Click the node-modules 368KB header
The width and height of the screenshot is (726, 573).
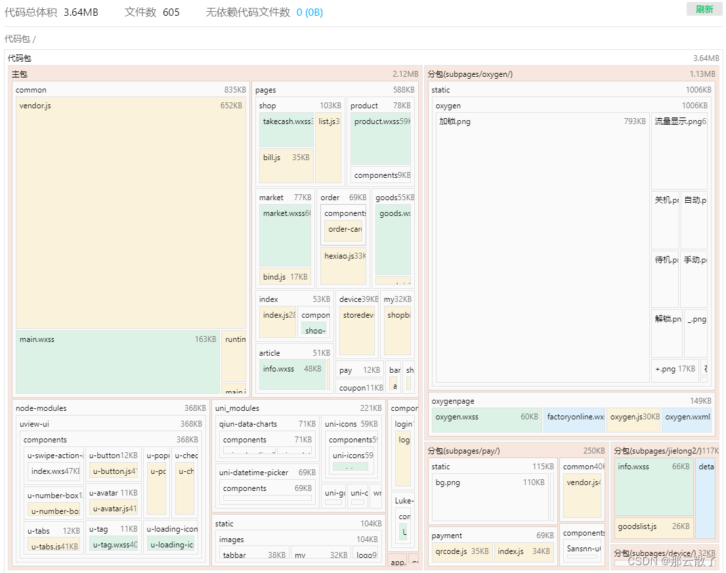point(111,408)
